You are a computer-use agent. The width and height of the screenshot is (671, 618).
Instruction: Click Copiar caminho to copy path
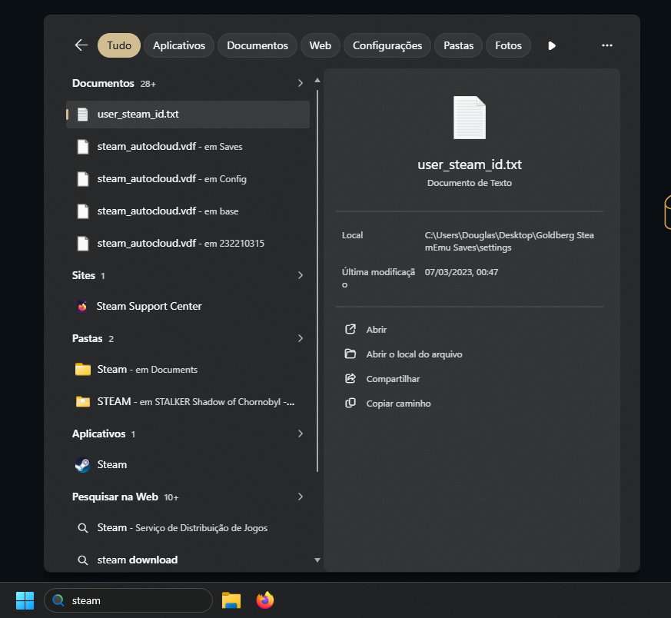398,404
